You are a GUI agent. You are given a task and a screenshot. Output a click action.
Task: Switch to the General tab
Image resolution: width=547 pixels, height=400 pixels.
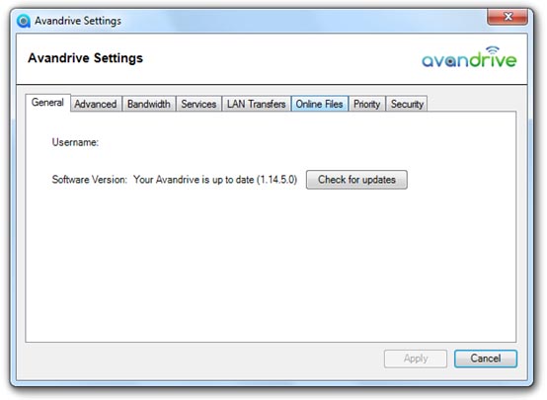point(47,103)
